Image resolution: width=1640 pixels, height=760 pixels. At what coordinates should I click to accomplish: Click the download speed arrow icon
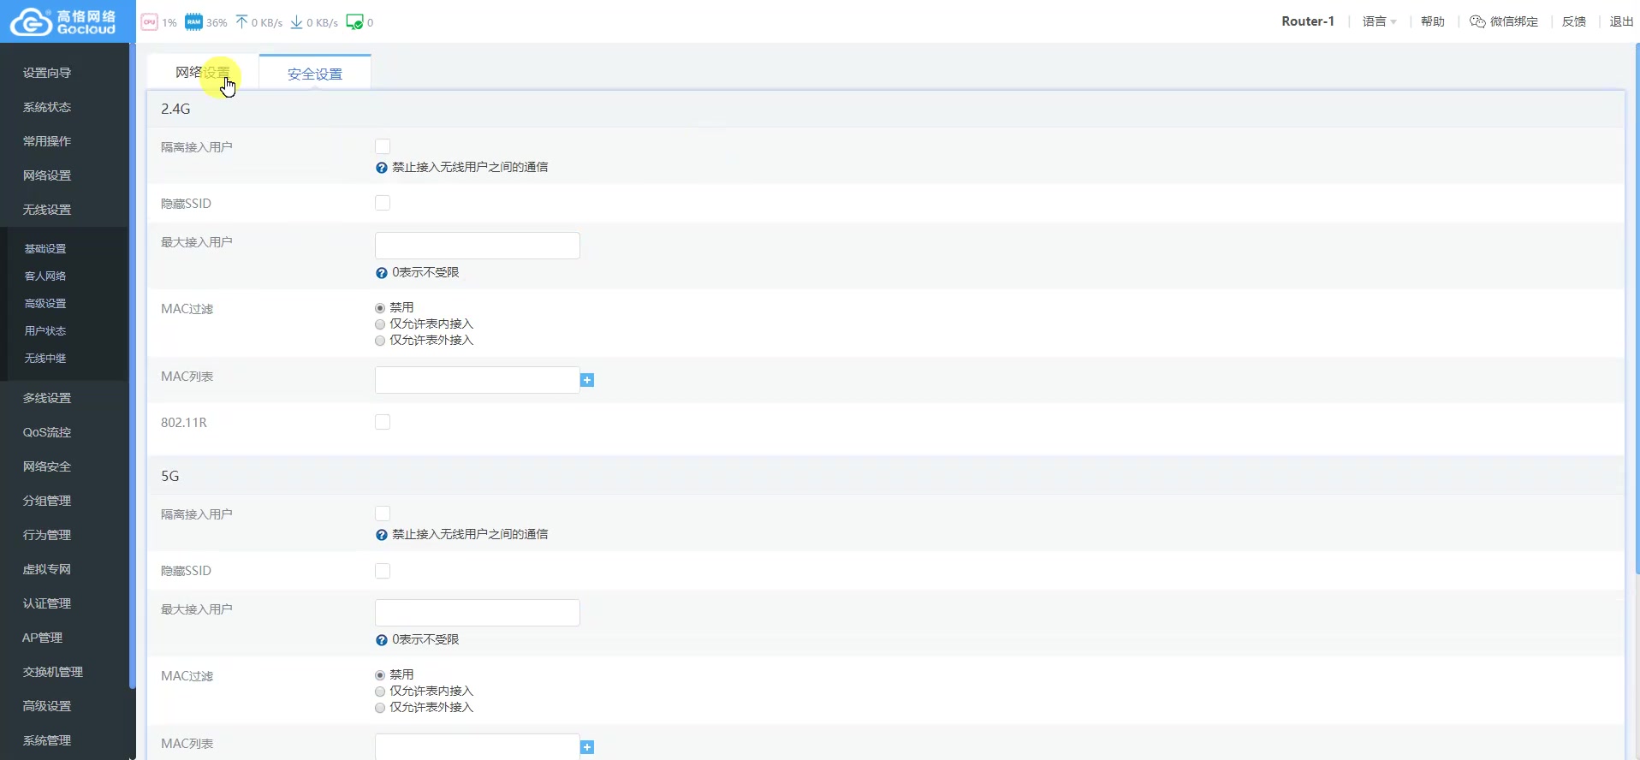pyautogui.click(x=296, y=22)
